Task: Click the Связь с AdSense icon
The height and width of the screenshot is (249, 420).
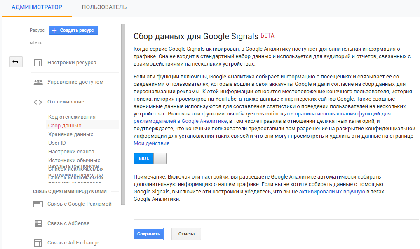Action: [38, 223]
